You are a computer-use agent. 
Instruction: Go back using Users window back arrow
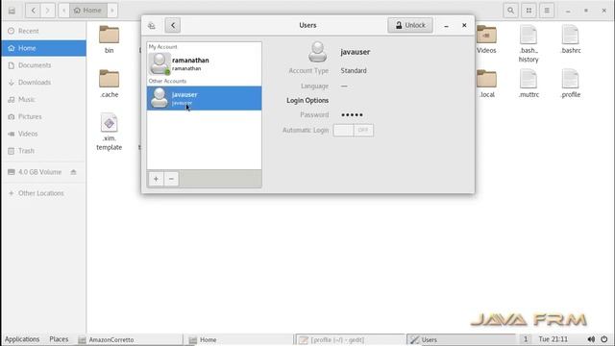tap(173, 26)
